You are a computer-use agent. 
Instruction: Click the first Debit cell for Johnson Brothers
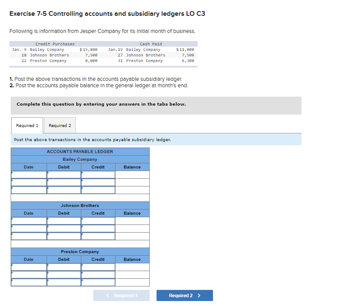point(63,221)
